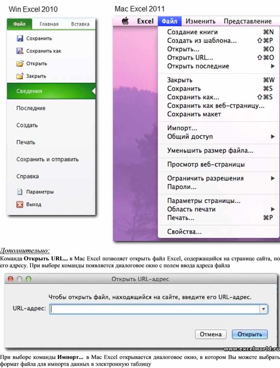280x368 pixels.
Task: Click the yellow minimize button of URL dialog
Action: tap(20, 279)
